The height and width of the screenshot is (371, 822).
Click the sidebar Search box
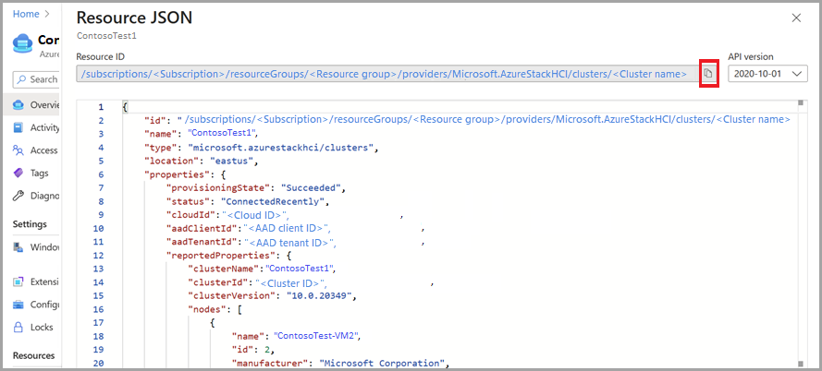pyautogui.click(x=36, y=79)
